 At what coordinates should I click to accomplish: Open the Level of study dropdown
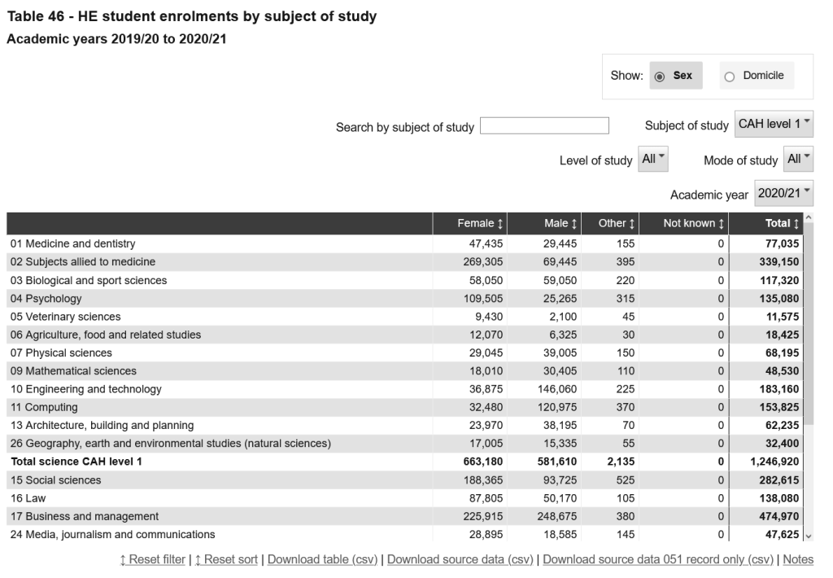653,159
